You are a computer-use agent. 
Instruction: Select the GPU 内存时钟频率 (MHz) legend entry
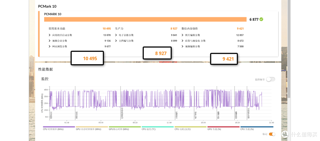(x=92, y=128)
